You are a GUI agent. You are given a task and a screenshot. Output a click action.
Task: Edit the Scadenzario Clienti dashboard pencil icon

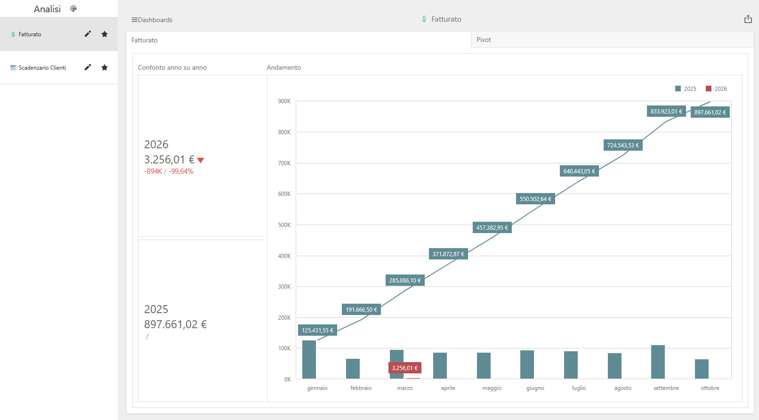click(88, 67)
